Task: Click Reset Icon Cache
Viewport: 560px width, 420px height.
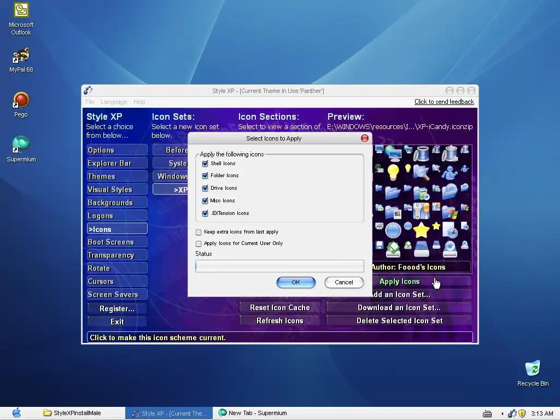Action: pos(279,307)
